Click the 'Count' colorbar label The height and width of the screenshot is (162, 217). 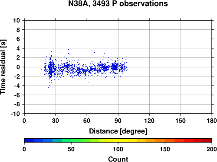(118, 159)
